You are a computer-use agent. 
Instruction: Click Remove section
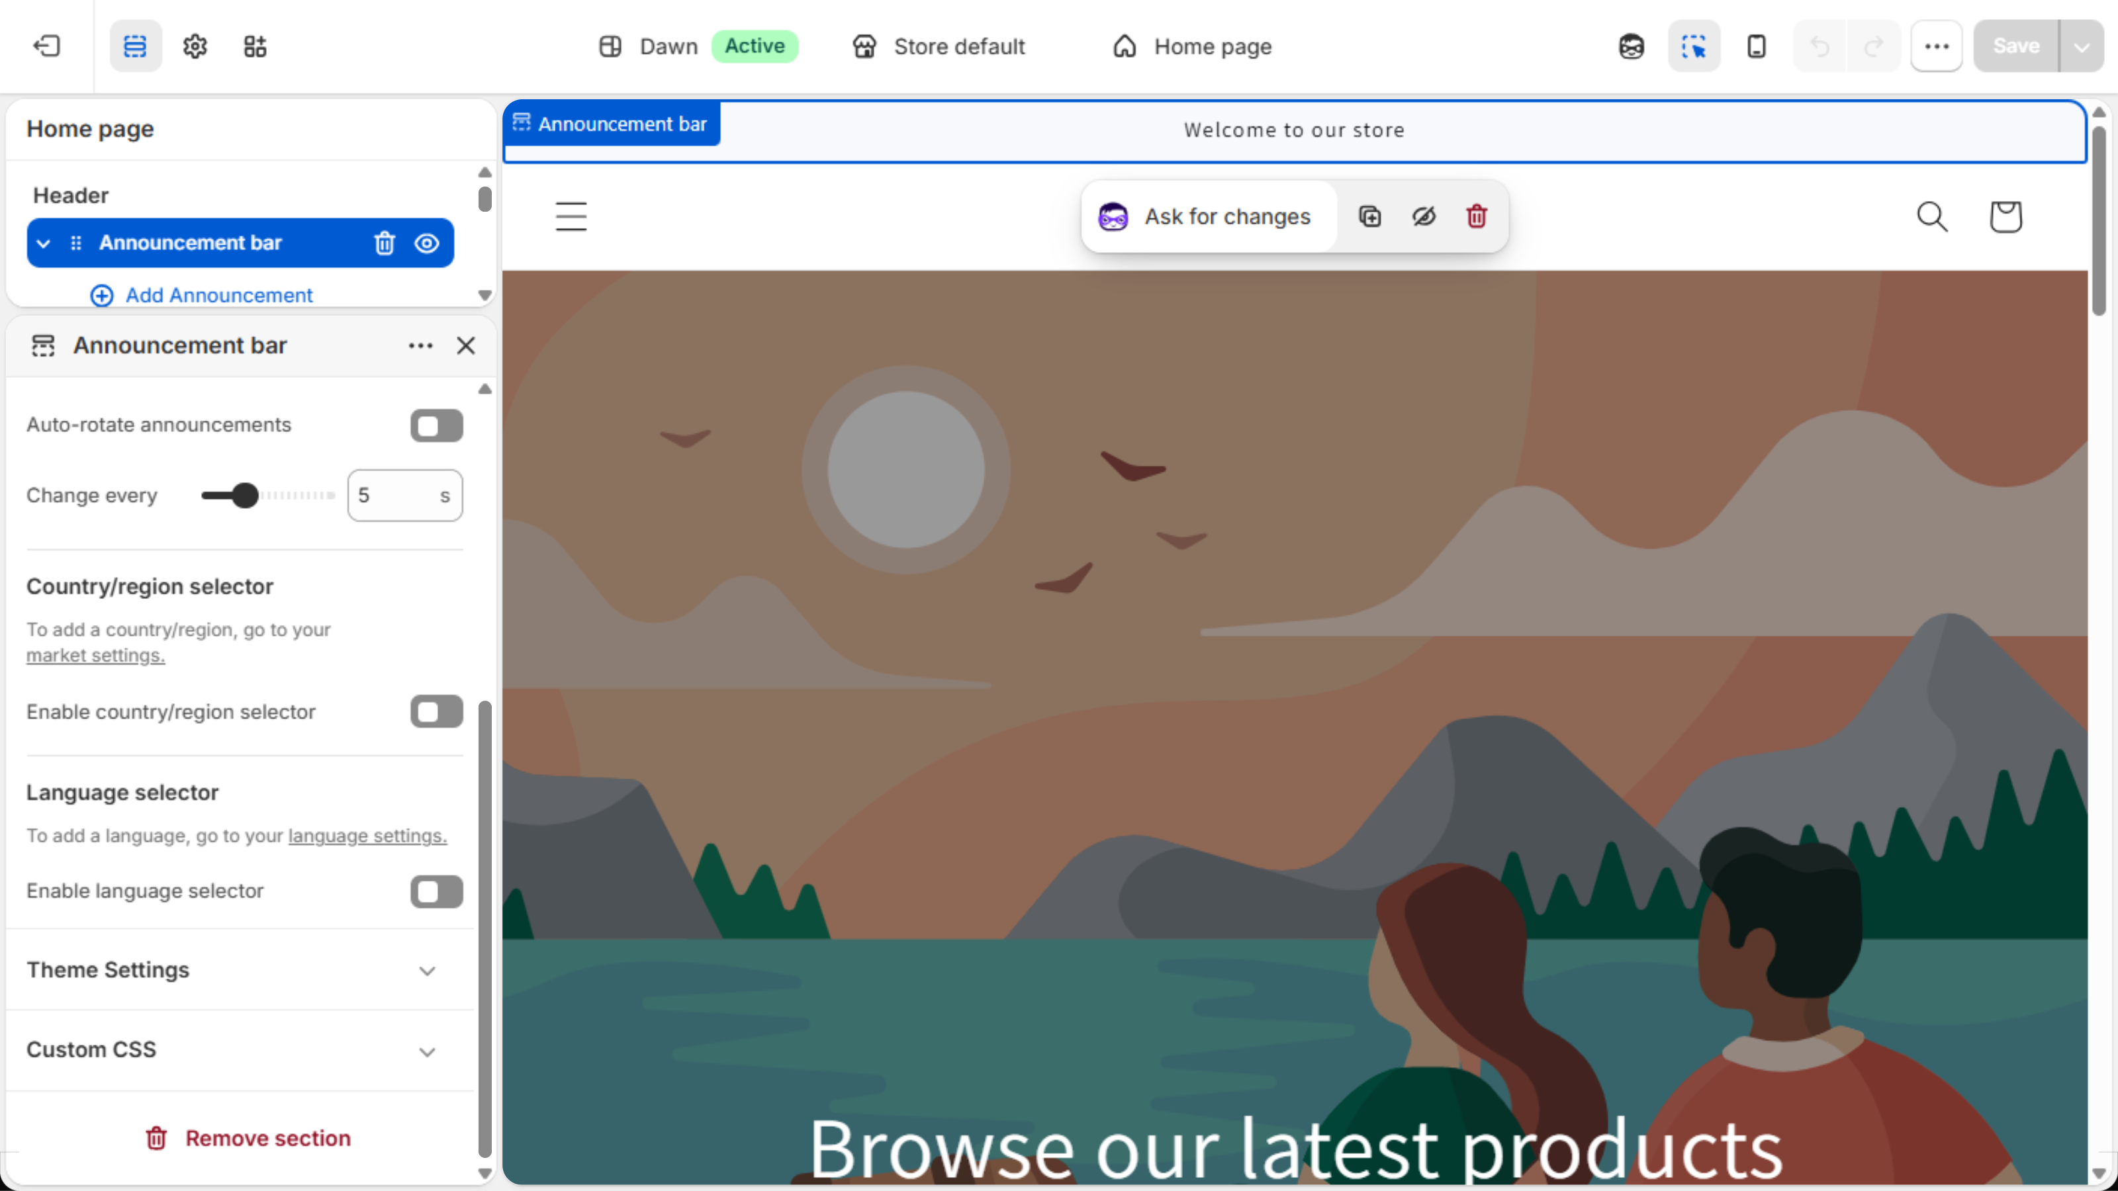pos(248,1138)
